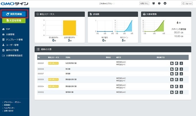196x116 pixels.
Task: Download document 0000009 using the download icon
Action: 181,63
